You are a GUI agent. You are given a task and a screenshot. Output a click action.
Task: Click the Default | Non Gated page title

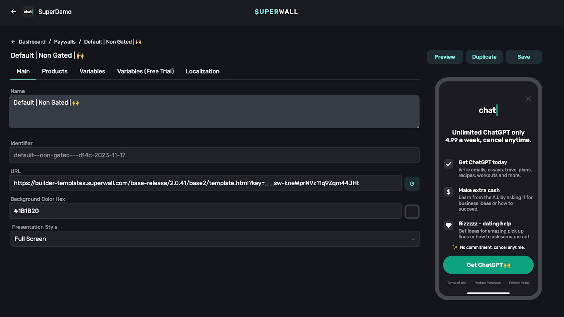tap(47, 56)
